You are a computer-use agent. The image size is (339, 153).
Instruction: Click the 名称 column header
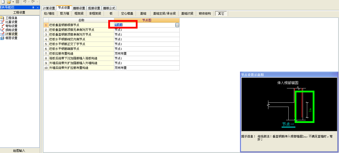coord(81,20)
